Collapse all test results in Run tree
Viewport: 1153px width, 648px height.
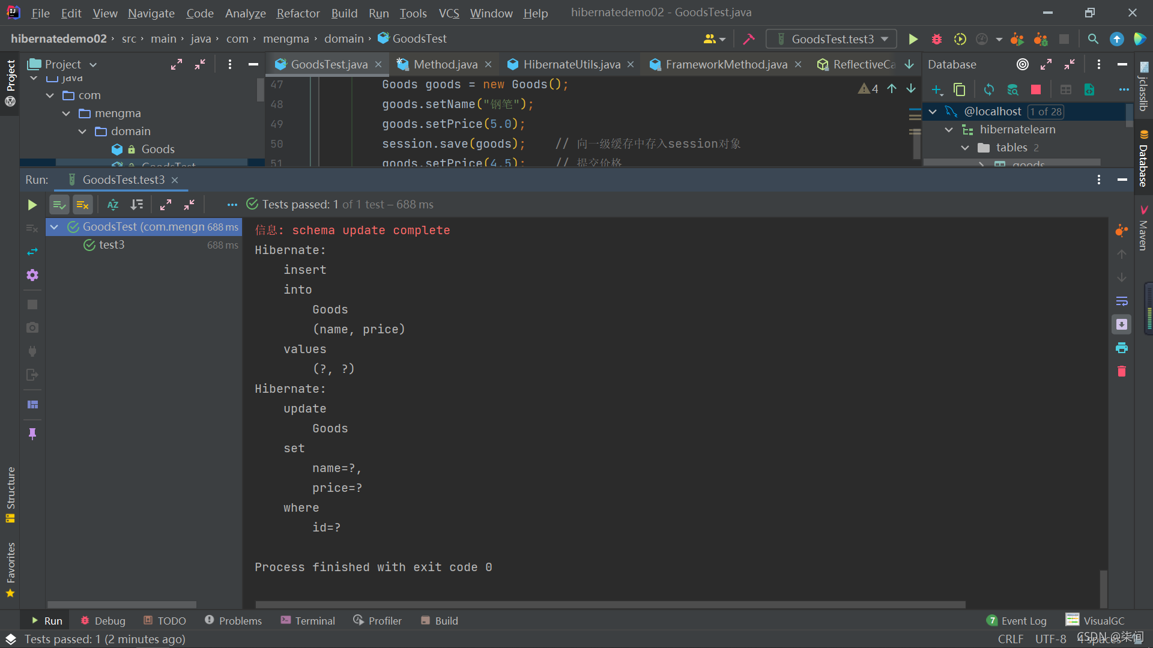tap(189, 205)
